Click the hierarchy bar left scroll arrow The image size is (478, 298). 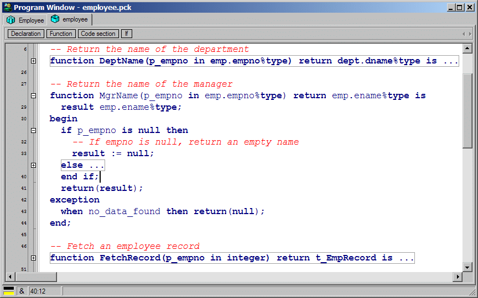[464, 34]
